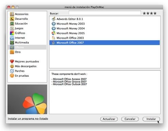Choose the Multimedia category label
168x131 pixels.
tap(22, 42)
